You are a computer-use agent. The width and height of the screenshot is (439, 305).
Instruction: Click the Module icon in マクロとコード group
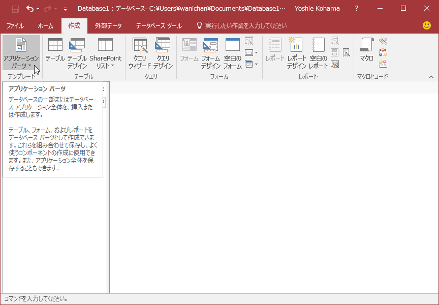383,41
